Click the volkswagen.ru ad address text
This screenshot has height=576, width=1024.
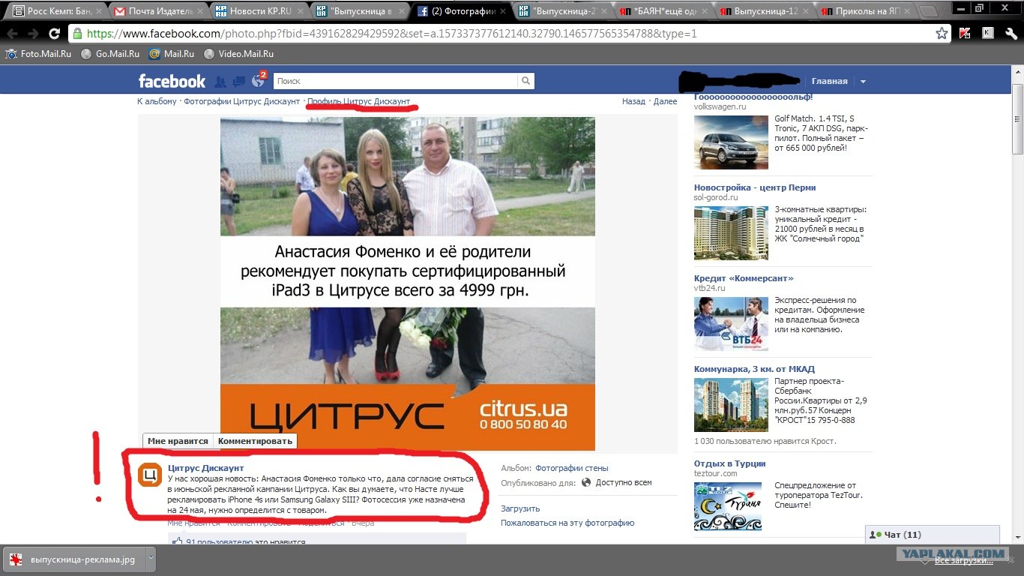coord(720,106)
